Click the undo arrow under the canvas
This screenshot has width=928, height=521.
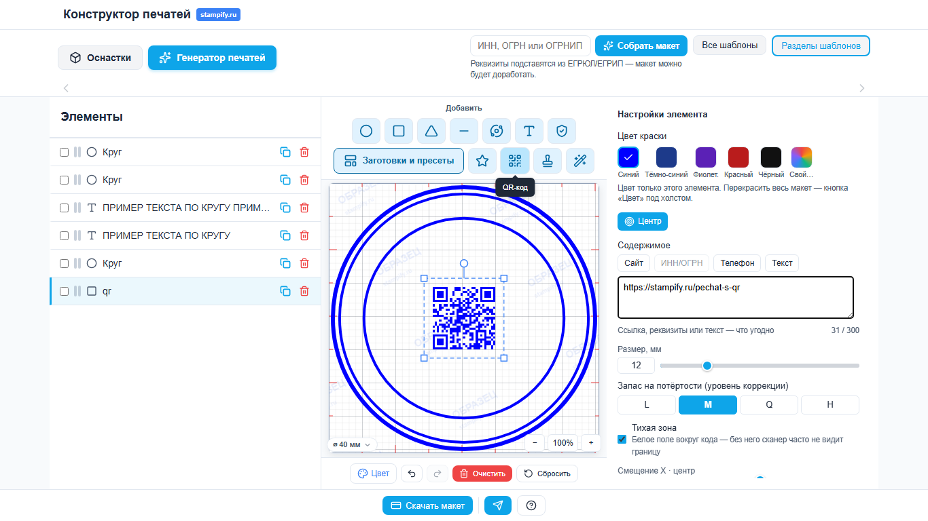coord(411,474)
